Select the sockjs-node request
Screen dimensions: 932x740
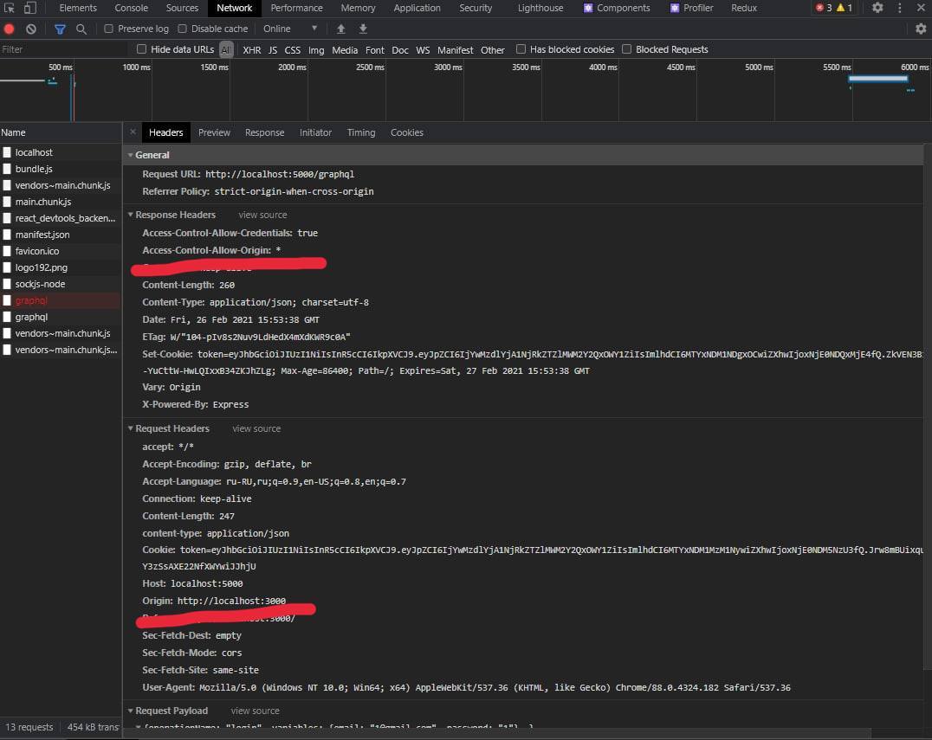(x=61, y=284)
